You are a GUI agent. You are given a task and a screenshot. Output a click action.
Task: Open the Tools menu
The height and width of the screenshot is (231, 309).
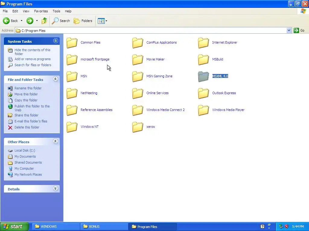pos(56,11)
